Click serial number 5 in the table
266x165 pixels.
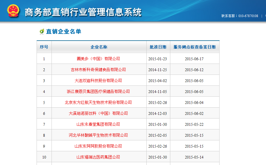(x=44, y=103)
